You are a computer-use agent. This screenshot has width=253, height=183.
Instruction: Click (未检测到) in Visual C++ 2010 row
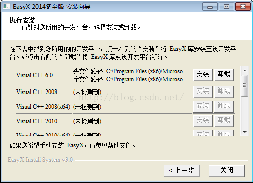coord(87,121)
